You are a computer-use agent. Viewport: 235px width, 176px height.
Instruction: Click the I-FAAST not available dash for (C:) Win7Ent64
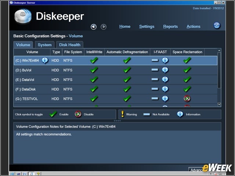(155, 60)
